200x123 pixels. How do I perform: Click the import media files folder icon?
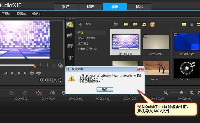click(x=116, y=24)
